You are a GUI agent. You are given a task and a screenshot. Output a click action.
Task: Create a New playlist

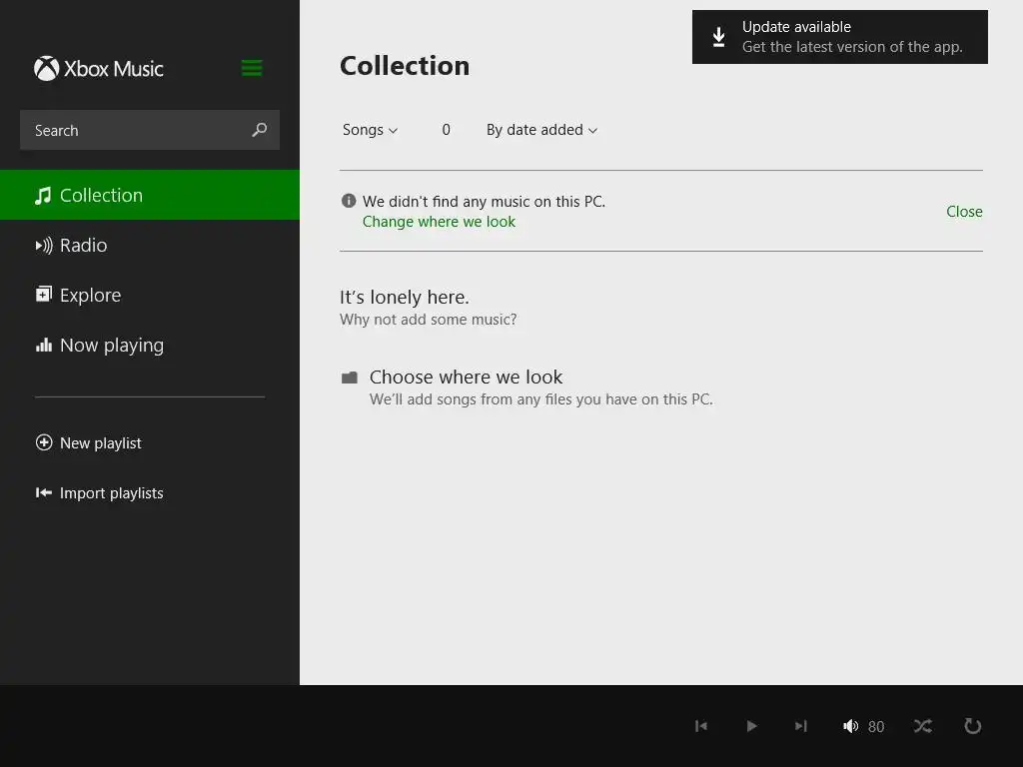tap(89, 442)
